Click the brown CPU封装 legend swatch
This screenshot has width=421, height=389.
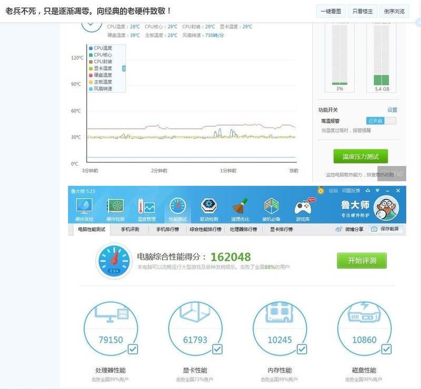(x=91, y=62)
